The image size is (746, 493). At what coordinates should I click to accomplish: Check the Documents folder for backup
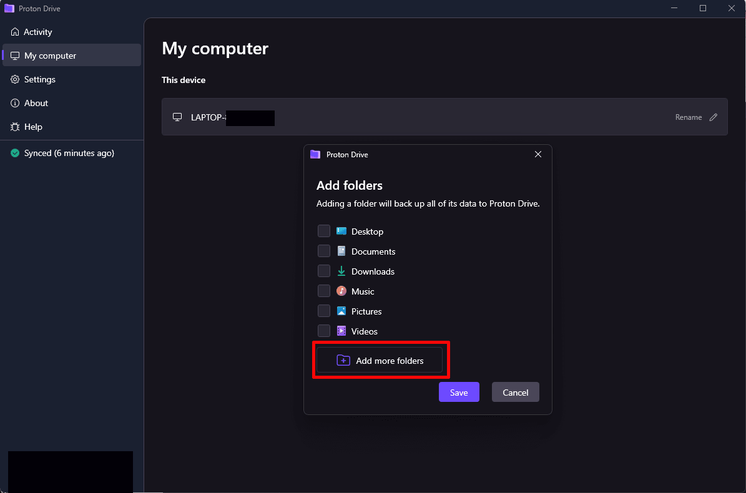pos(323,251)
